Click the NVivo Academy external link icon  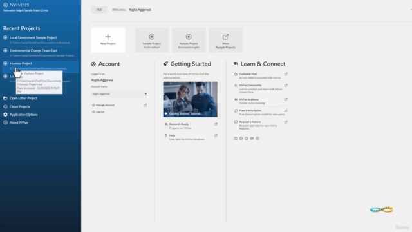pyautogui.click(x=286, y=99)
